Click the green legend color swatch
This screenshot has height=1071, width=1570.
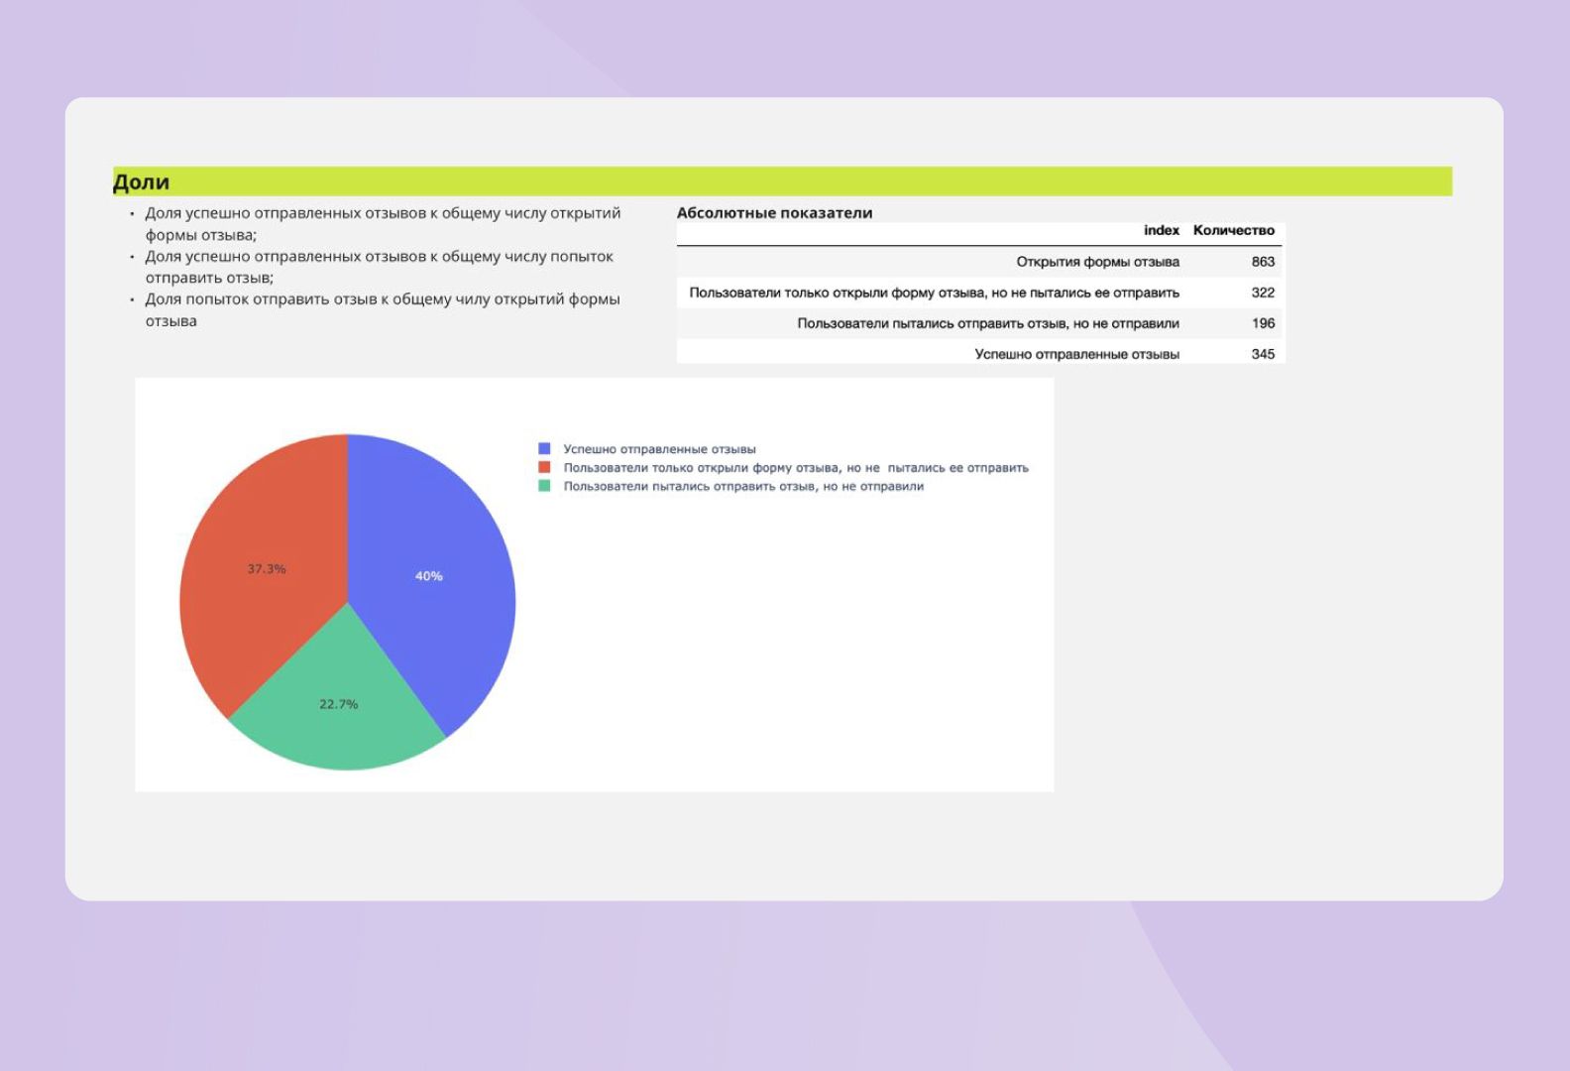[544, 486]
